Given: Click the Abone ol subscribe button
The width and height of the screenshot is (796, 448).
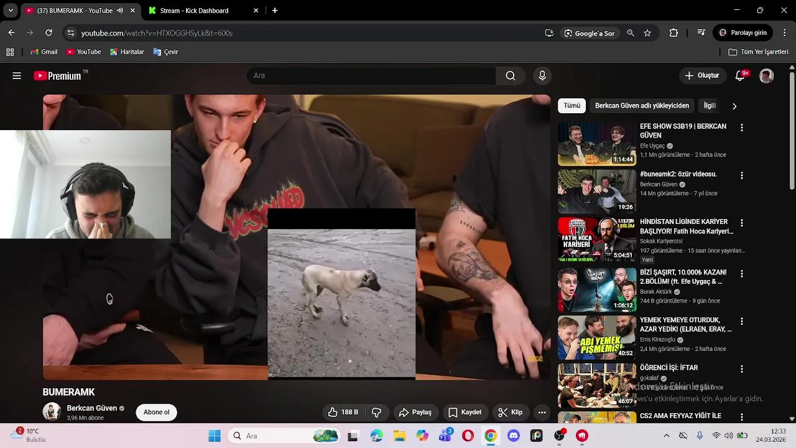Looking at the screenshot, I should click(157, 413).
